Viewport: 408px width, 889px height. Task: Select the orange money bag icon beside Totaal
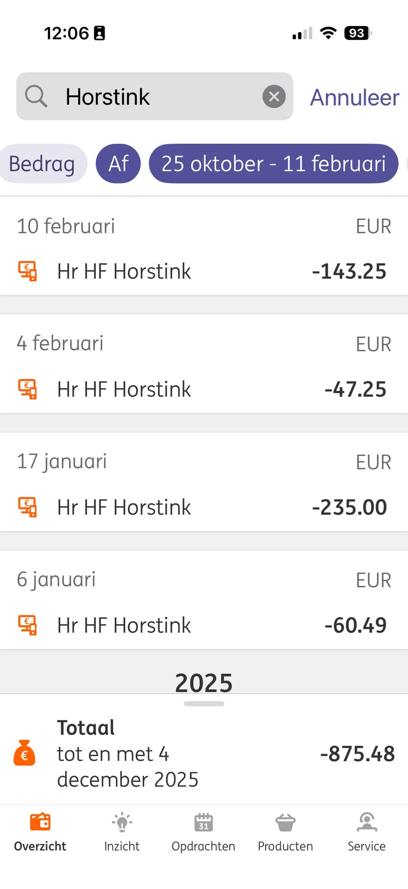[24, 754]
